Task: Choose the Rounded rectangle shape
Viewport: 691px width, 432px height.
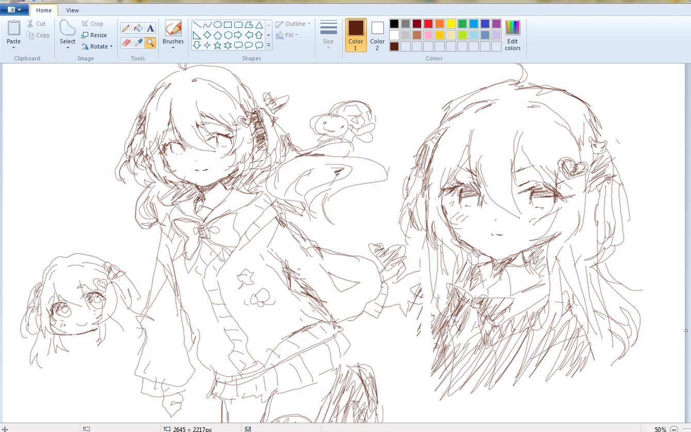Action: pyautogui.click(x=238, y=25)
